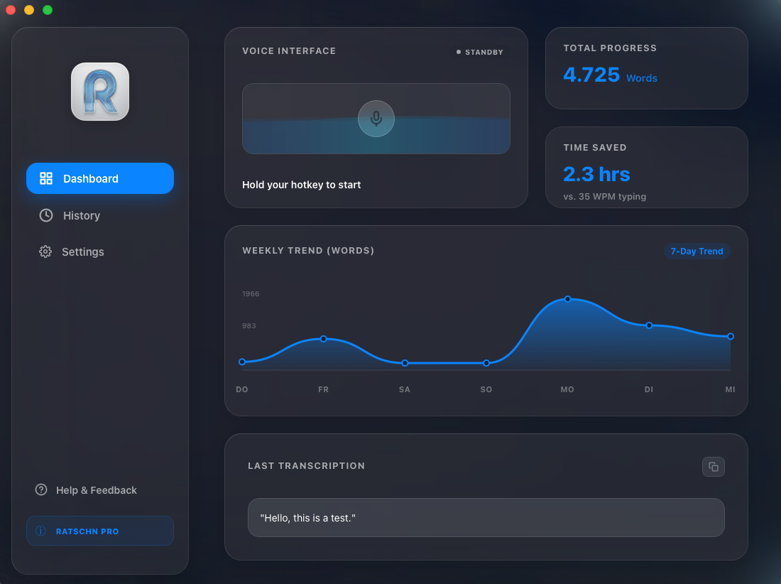Open the Settings gear icon
781x584 pixels.
45,252
